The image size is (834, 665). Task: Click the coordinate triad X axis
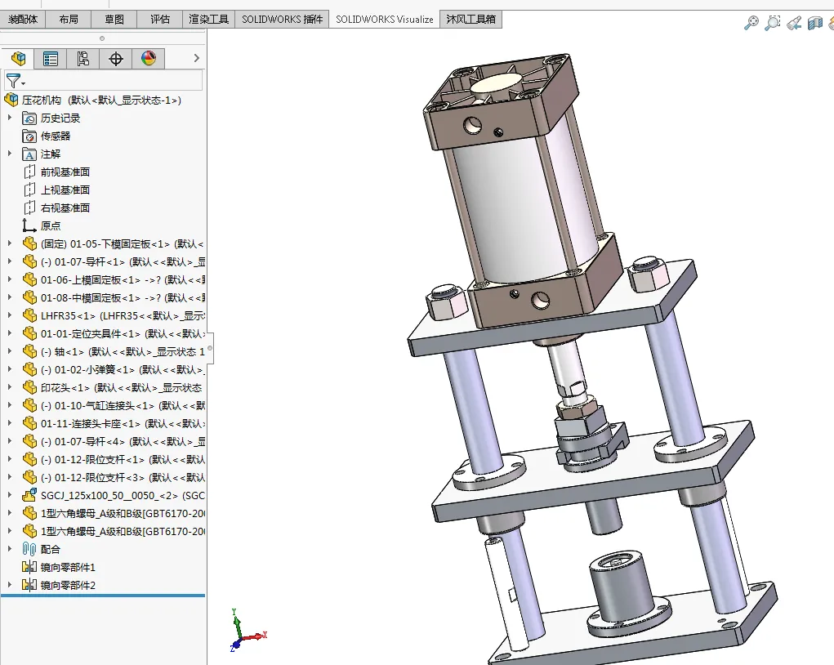[x=256, y=636]
